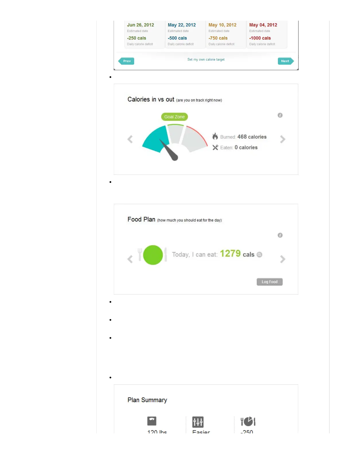Click the info icon in Food Plan panel
The image size is (351, 454).
[x=280, y=235]
